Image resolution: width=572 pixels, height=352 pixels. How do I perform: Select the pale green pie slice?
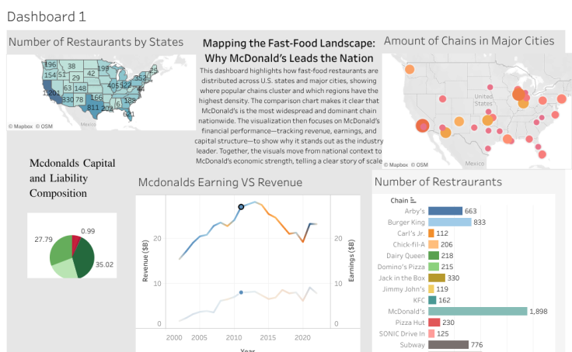pyautogui.click(x=65, y=269)
